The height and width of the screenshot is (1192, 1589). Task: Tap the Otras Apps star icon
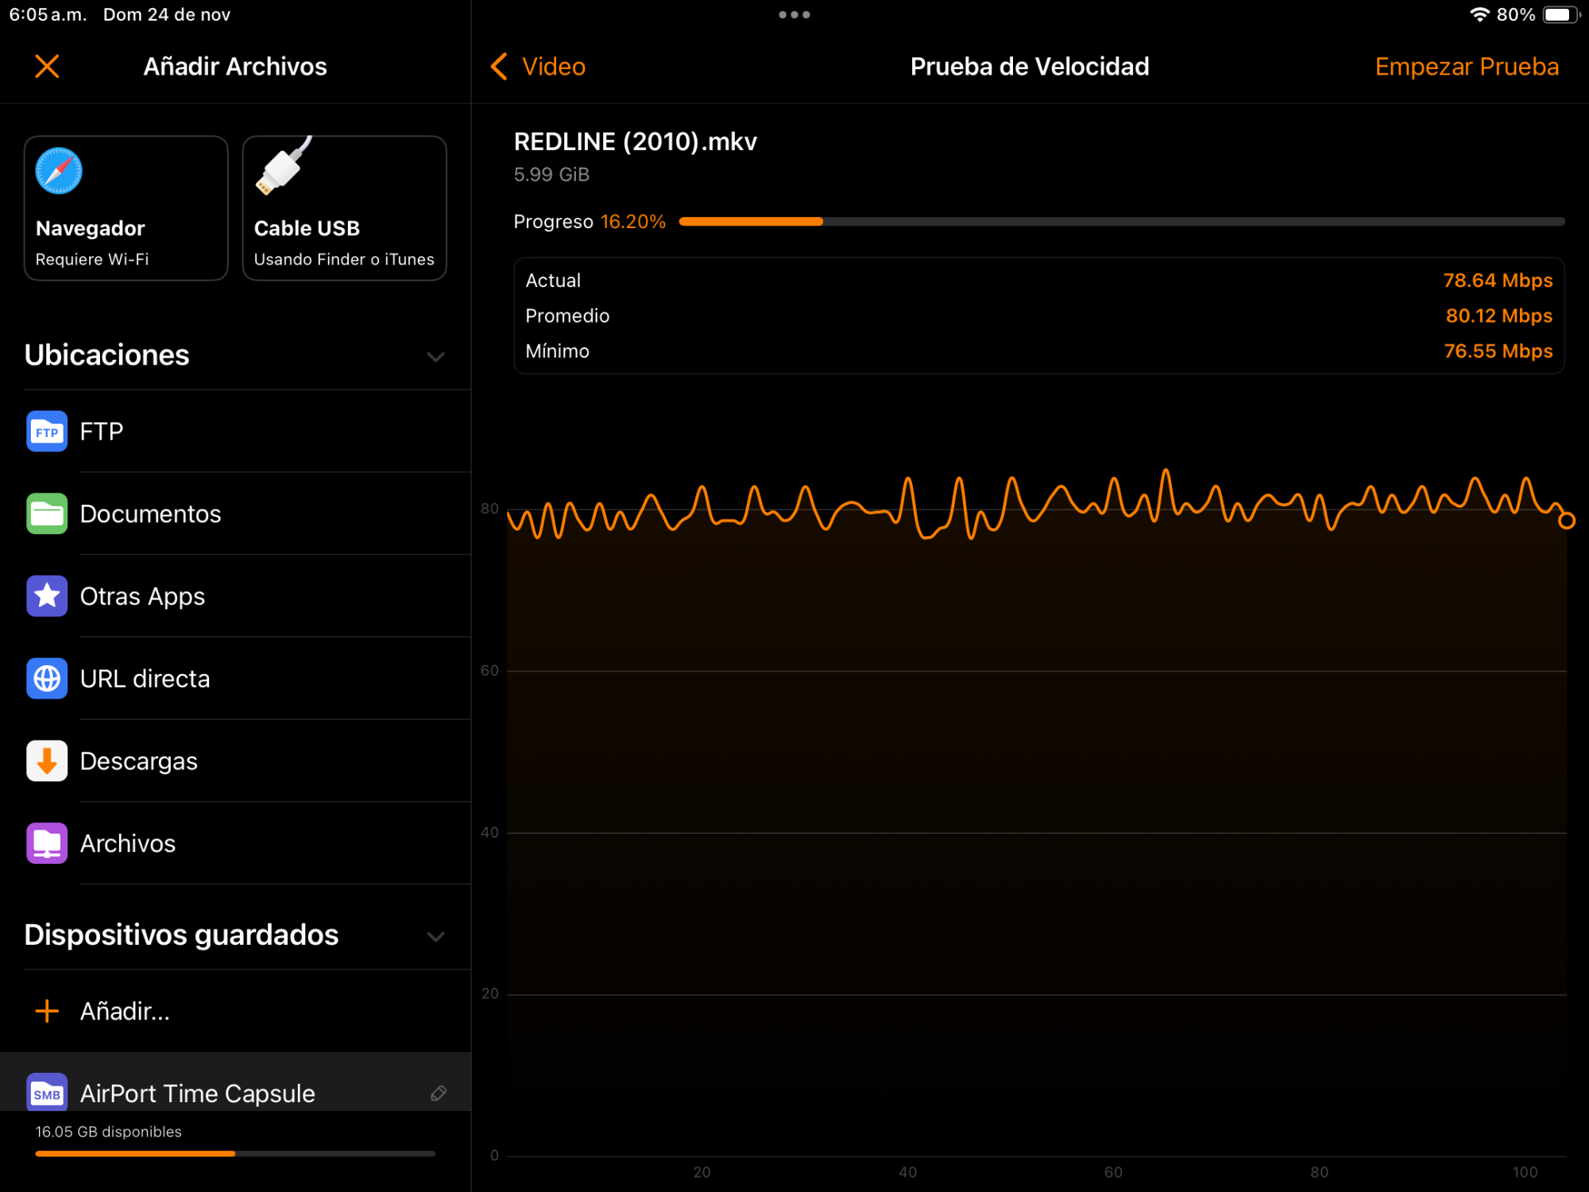47,596
